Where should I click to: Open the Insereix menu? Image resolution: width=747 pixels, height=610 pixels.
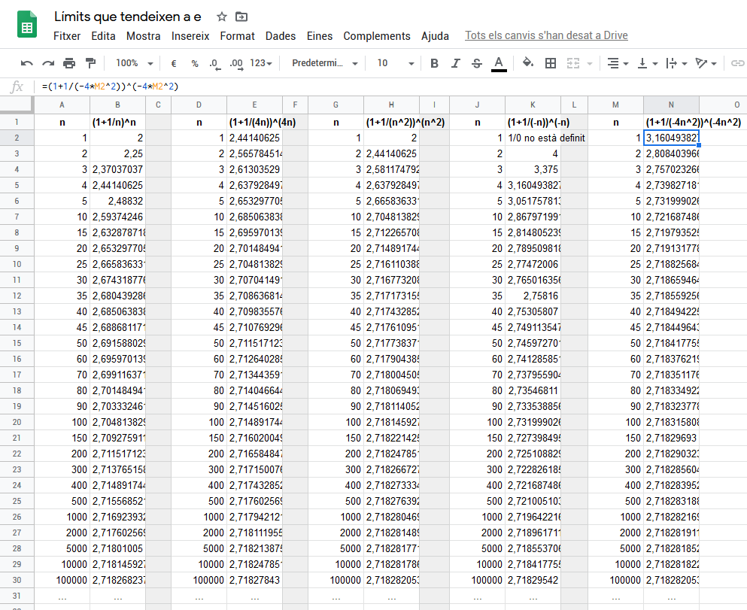(x=190, y=36)
